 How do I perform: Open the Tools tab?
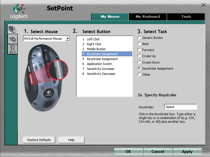click(186, 17)
